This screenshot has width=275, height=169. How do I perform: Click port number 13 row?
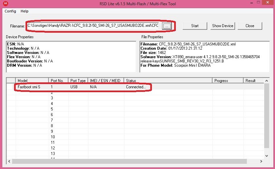(135, 153)
